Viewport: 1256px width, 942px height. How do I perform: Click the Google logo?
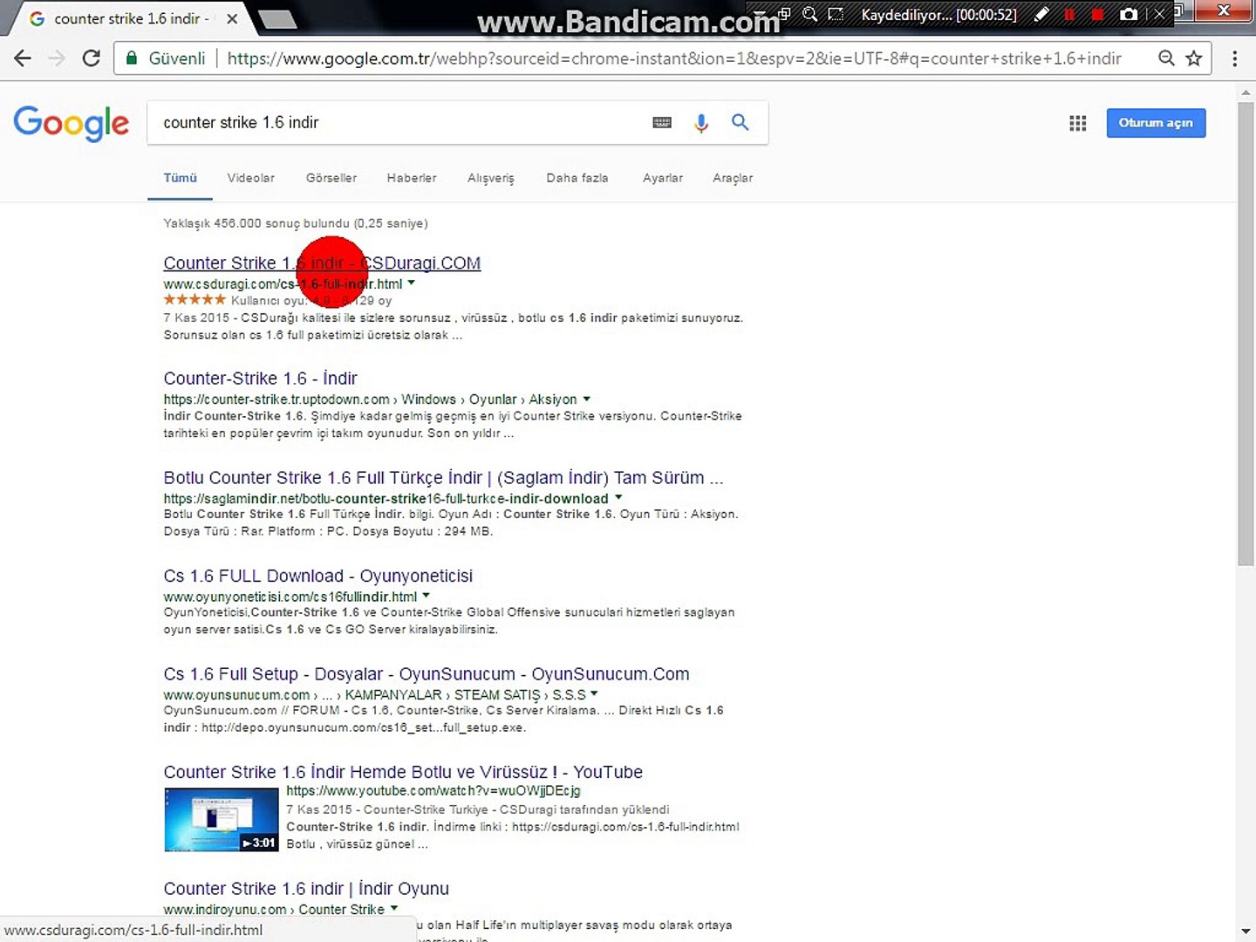pyautogui.click(x=72, y=123)
